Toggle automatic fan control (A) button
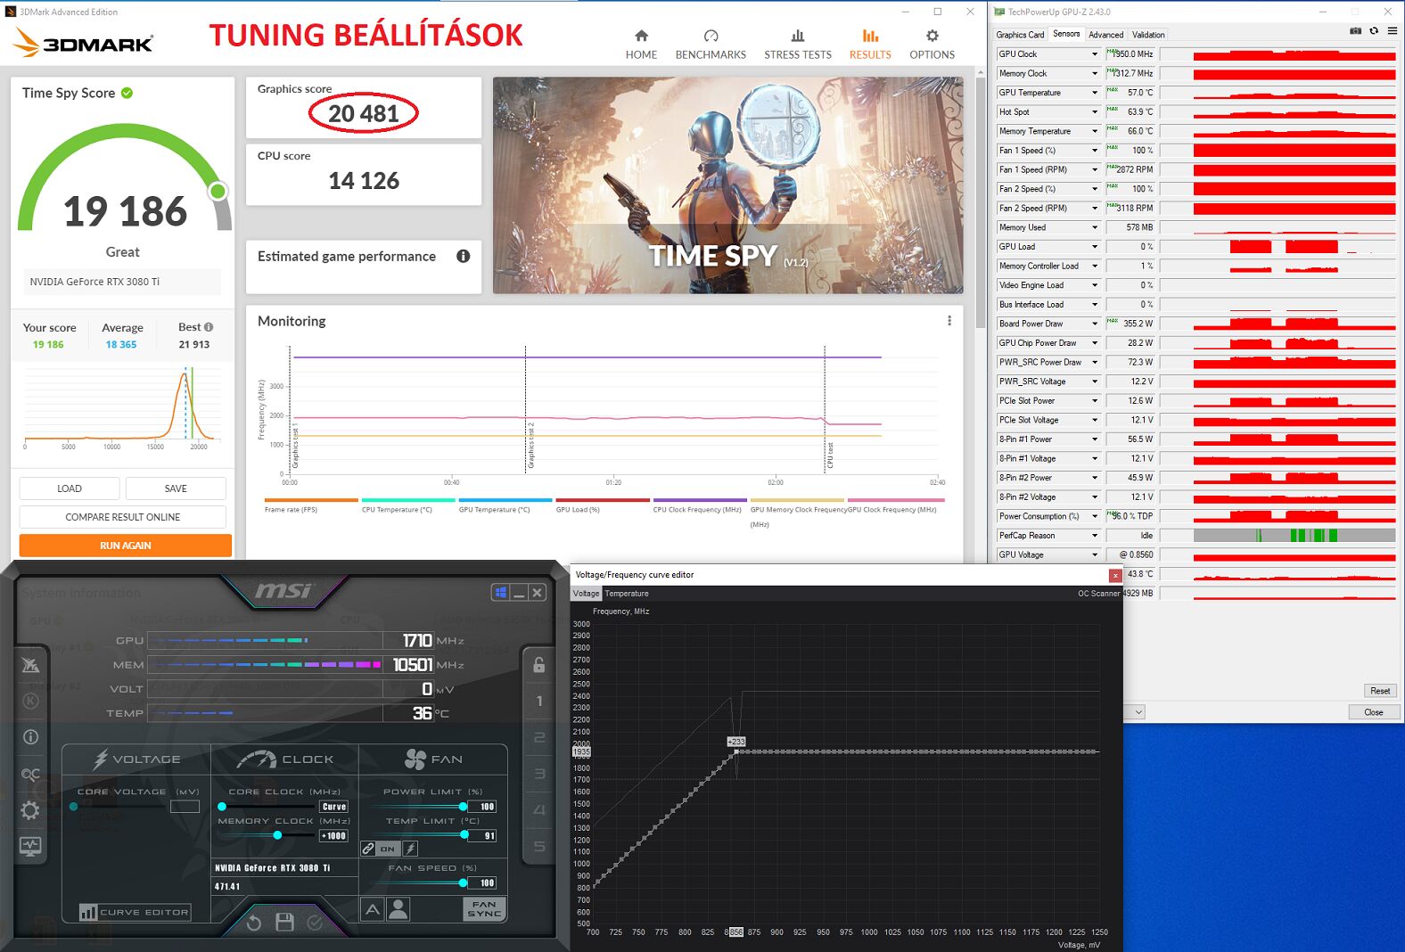Viewport: 1405px width, 952px height. point(373,909)
